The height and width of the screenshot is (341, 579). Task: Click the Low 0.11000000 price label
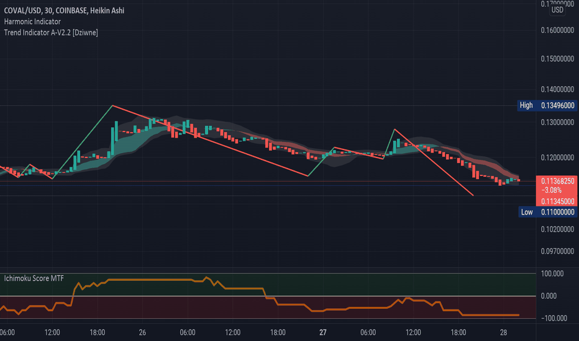point(547,212)
